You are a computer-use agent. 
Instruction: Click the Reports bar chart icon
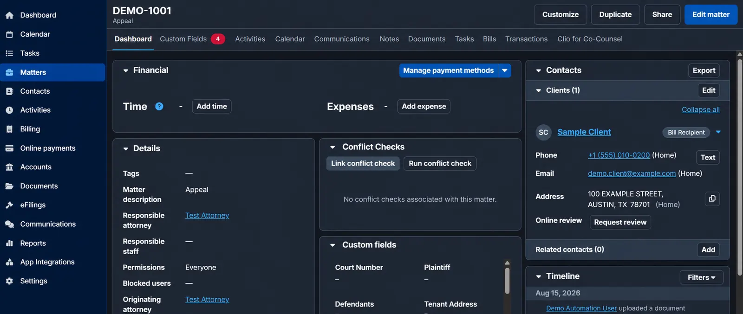[x=9, y=243]
